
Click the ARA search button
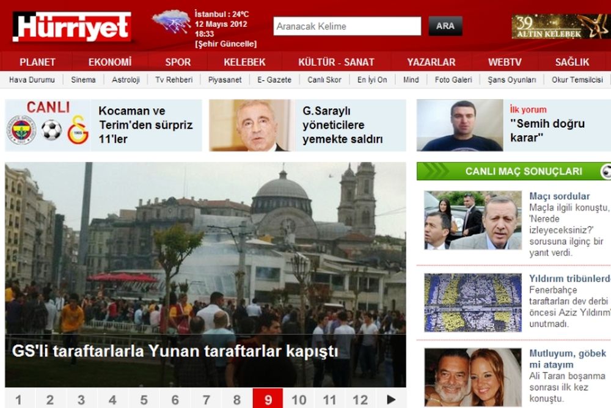pos(445,26)
